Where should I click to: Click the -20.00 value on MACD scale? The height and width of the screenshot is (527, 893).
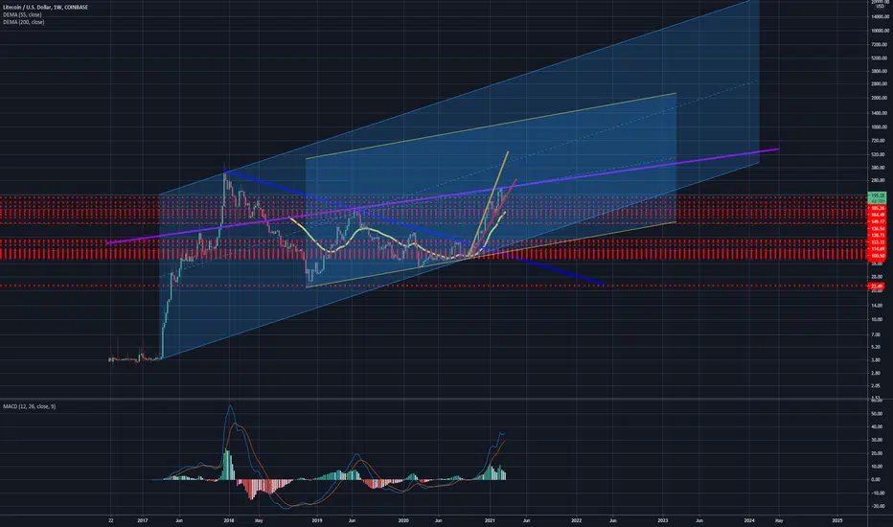[x=880, y=506]
